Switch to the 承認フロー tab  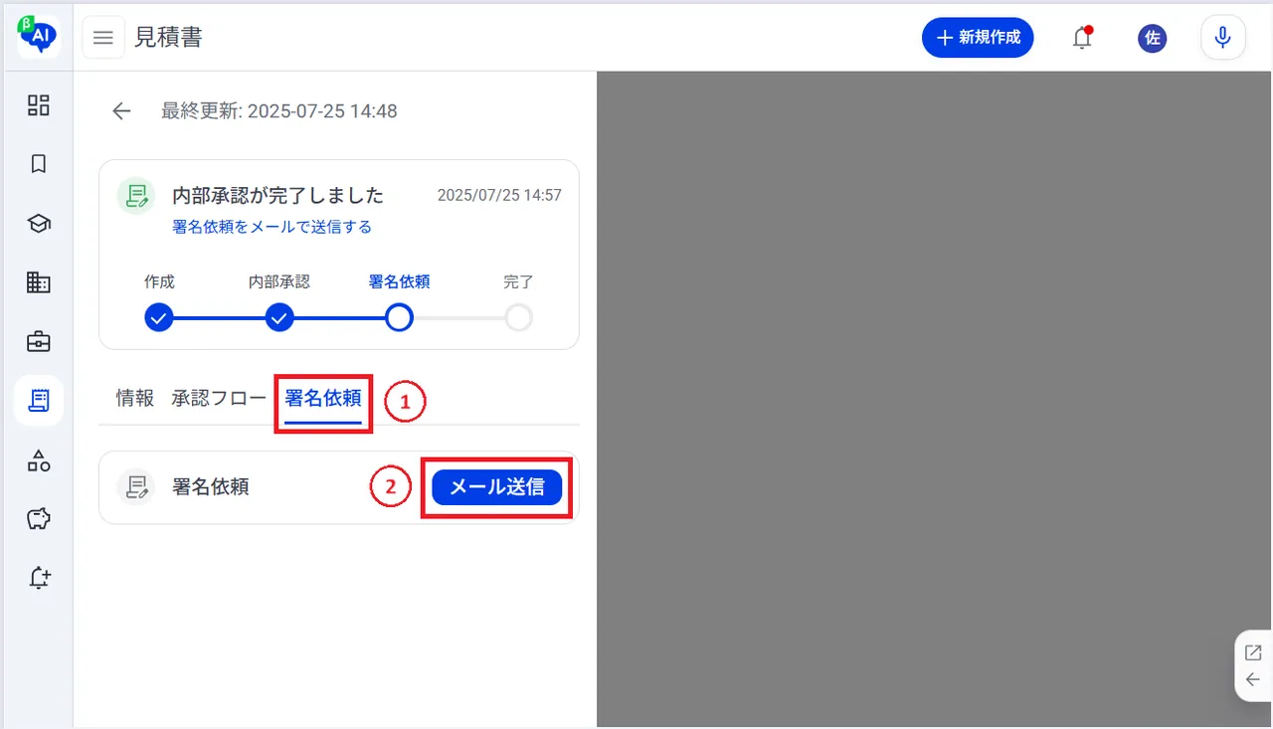pyautogui.click(x=219, y=399)
